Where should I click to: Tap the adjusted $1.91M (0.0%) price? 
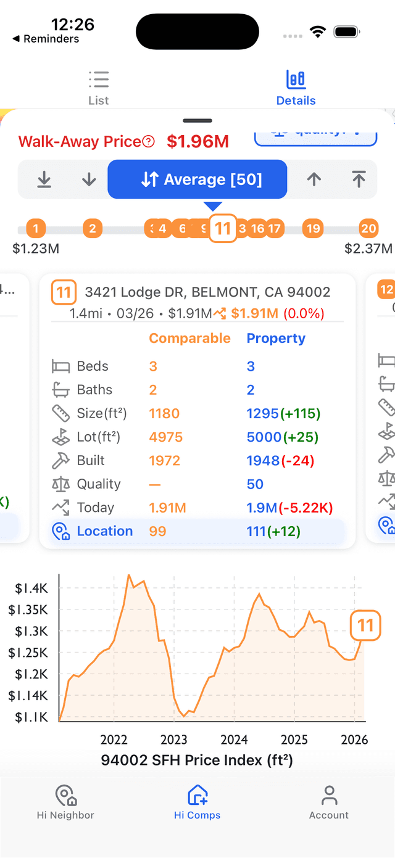click(x=278, y=313)
